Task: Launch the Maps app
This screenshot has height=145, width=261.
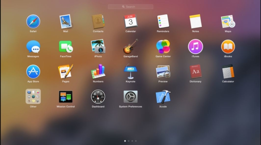Action: 228,22
